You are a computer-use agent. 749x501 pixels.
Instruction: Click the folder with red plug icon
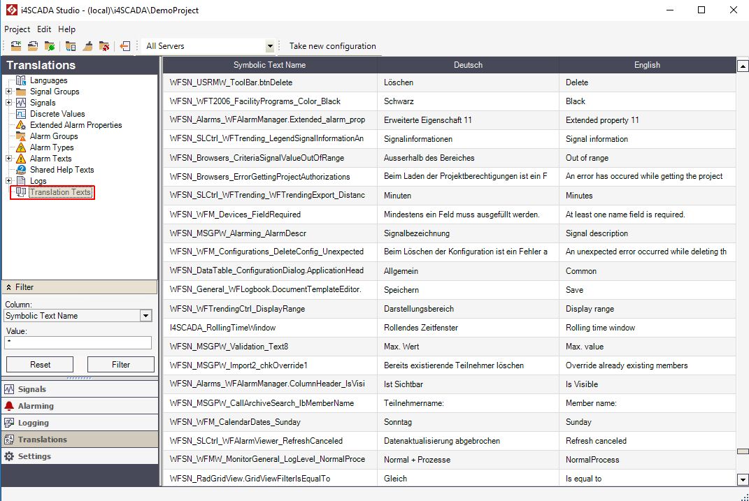pos(104,46)
